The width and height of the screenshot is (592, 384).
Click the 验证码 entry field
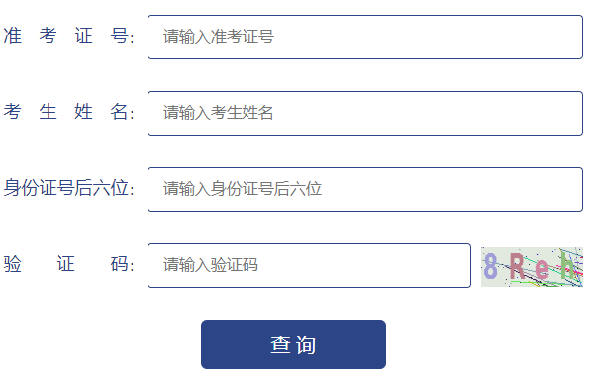[x=309, y=266]
